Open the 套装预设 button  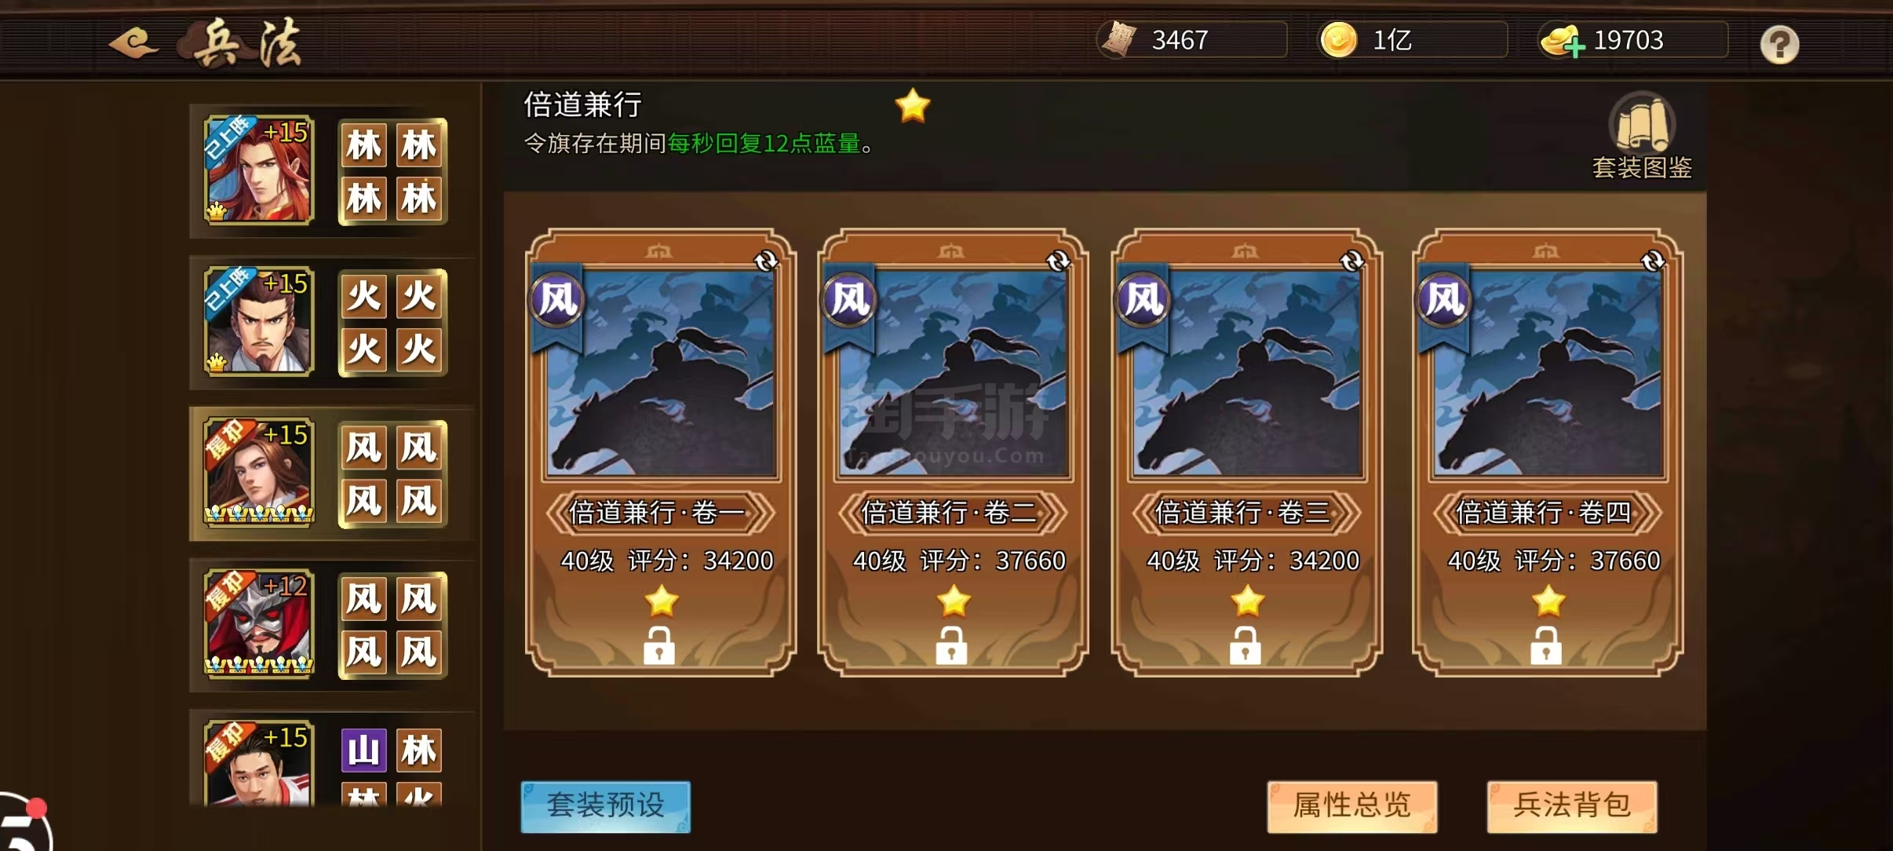[605, 806]
